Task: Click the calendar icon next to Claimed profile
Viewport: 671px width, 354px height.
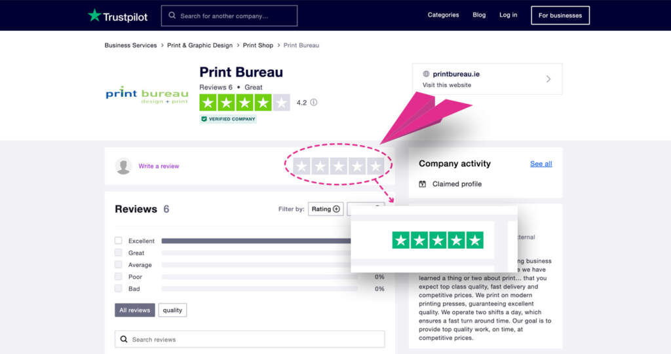Action: click(423, 184)
